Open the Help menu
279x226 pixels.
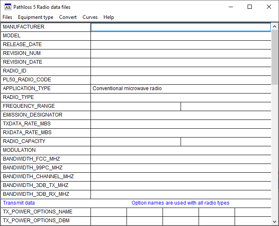click(x=108, y=17)
